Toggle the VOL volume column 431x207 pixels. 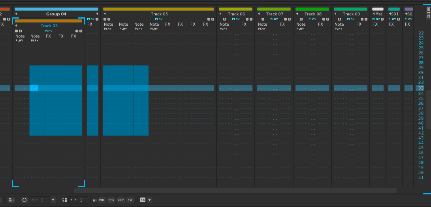coord(102,200)
